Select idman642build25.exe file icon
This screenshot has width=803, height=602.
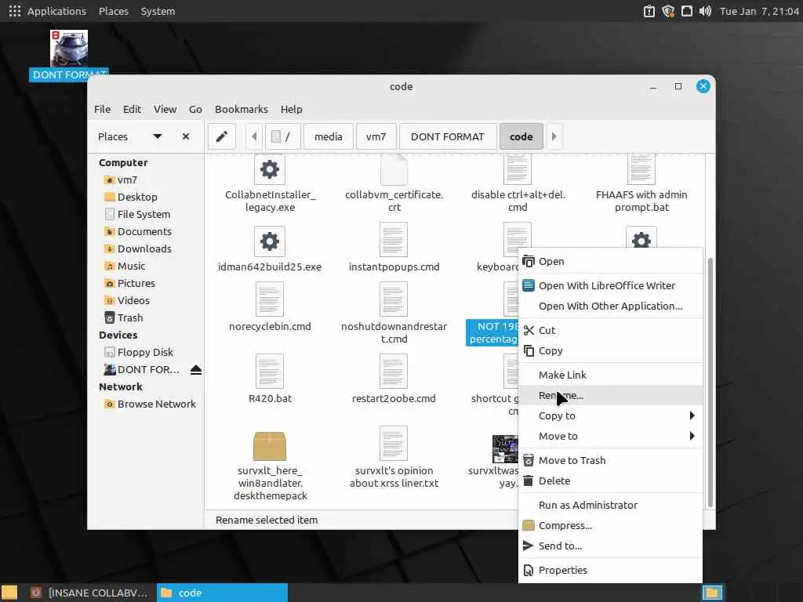tap(270, 241)
